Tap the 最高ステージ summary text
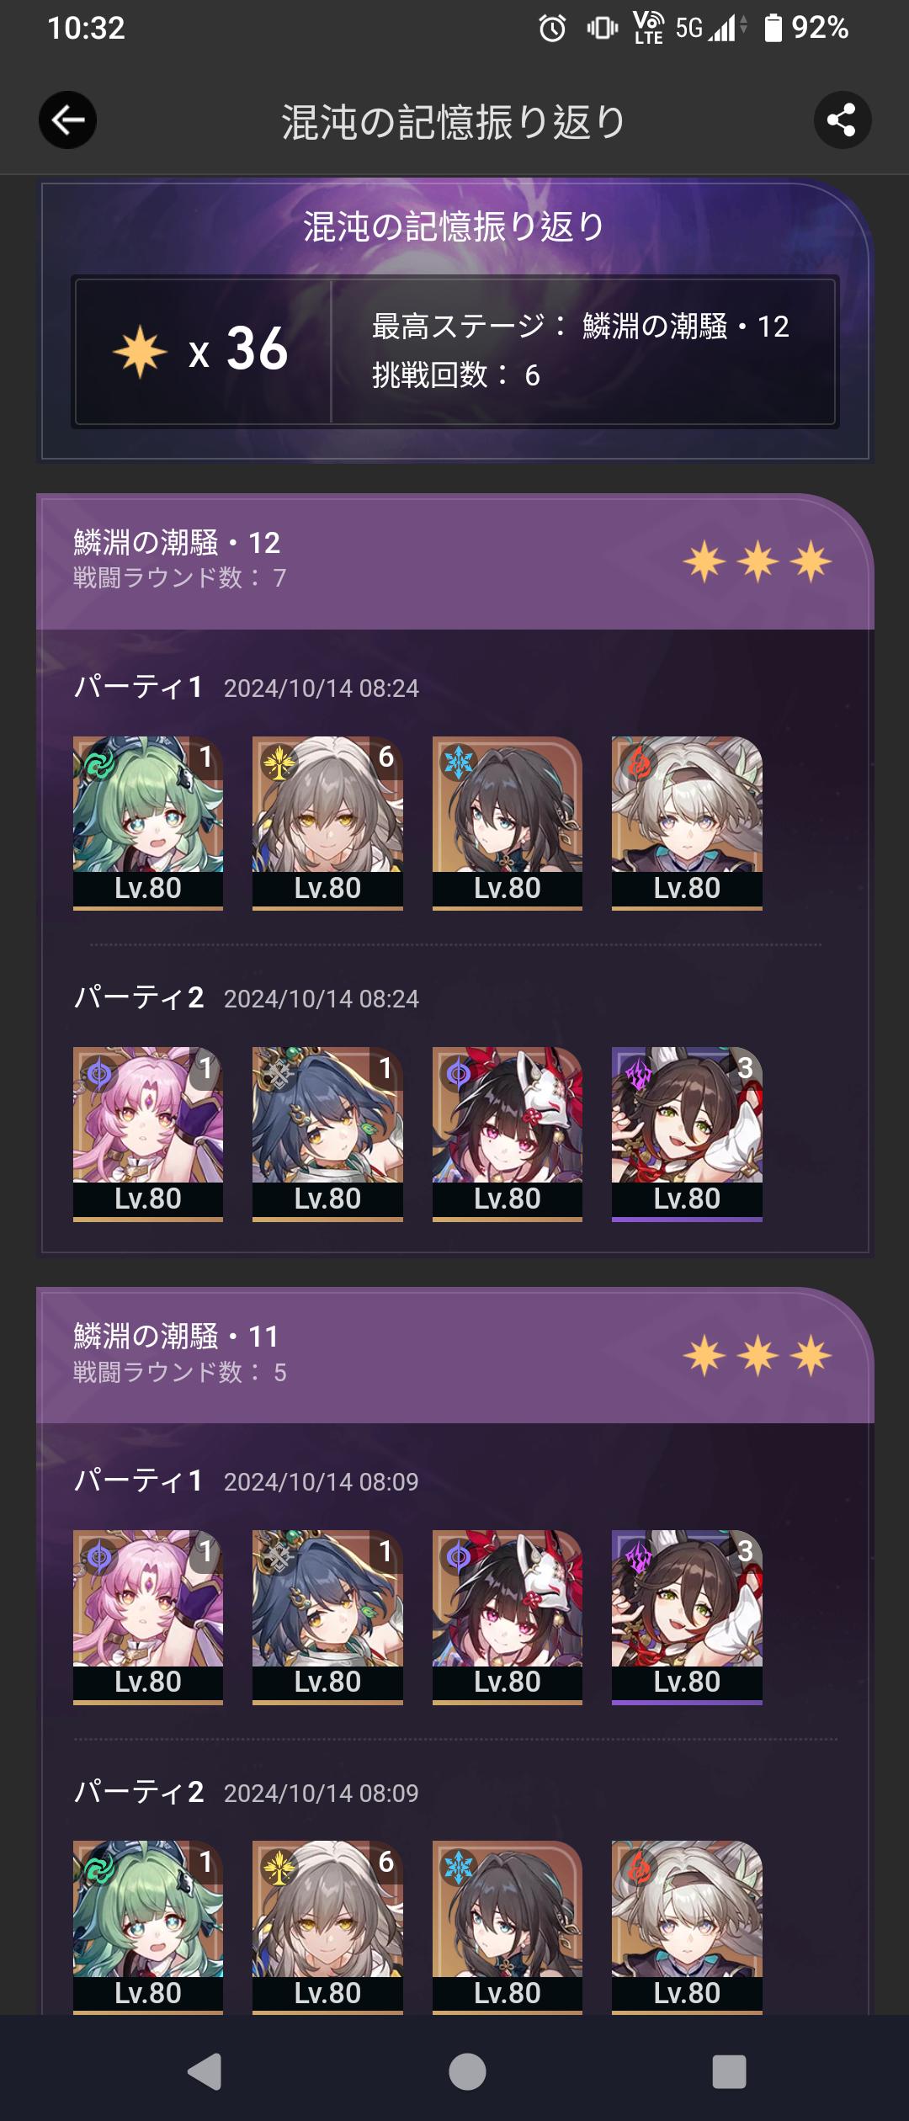 point(581,327)
